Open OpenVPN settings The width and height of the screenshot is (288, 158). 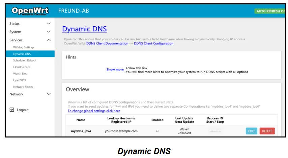[x=20, y=80]
